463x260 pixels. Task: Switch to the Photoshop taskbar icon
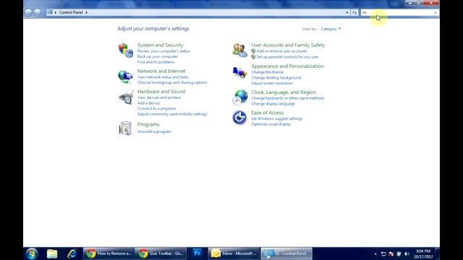click(197, 253)
